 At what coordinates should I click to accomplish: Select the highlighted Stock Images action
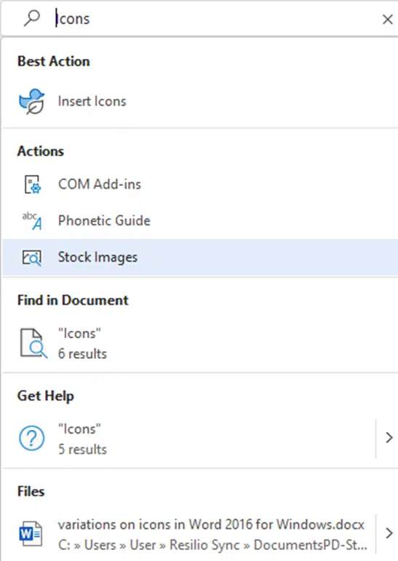[200, 258]
